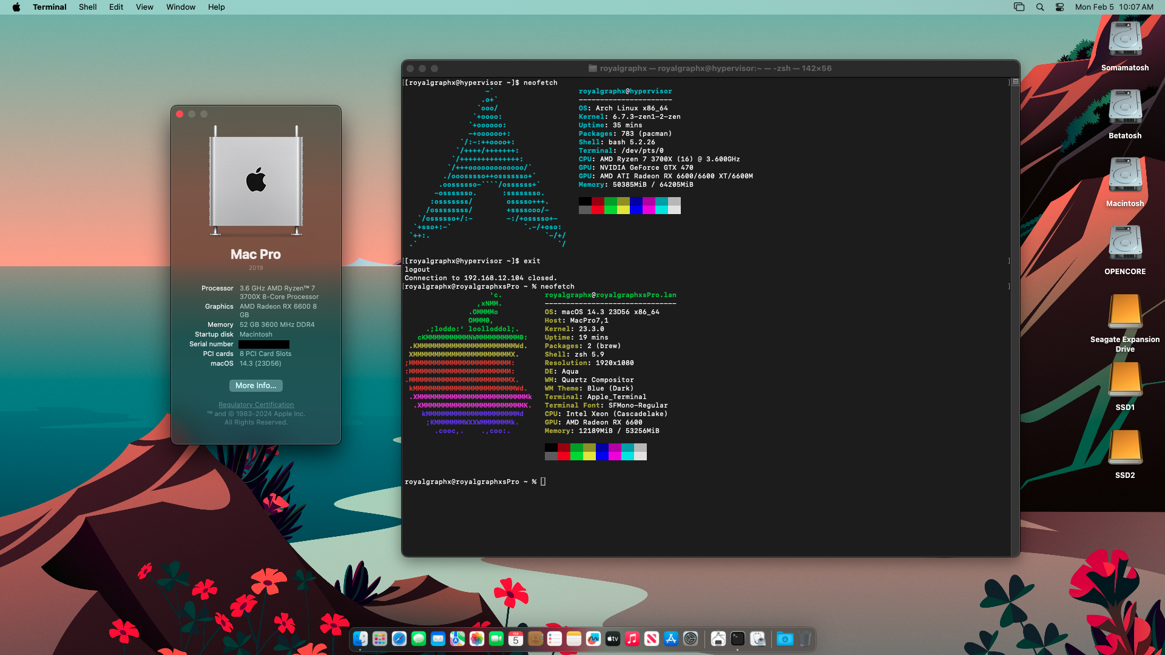Open Mail app in the Dock
1165x655 pixels.
pyautogui.click(x=438, y=639)
